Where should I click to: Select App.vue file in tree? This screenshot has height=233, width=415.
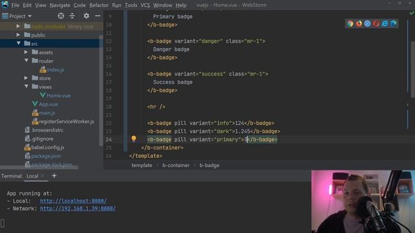(48, 104)
